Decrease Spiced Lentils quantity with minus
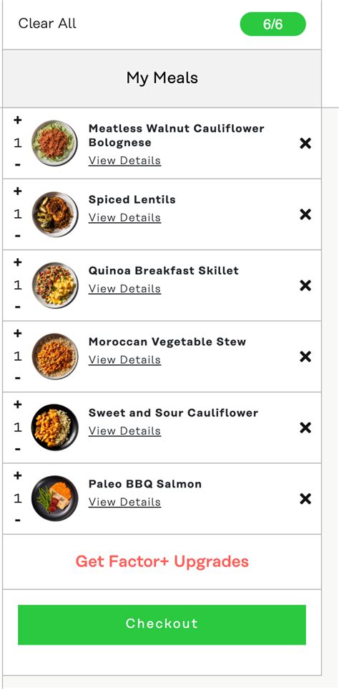Viewport: 339px width, 689px height. [18, 236]
